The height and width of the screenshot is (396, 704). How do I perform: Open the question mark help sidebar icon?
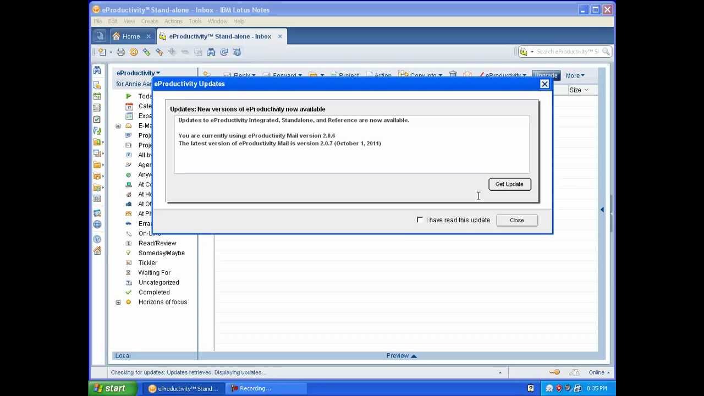point(97,239)
